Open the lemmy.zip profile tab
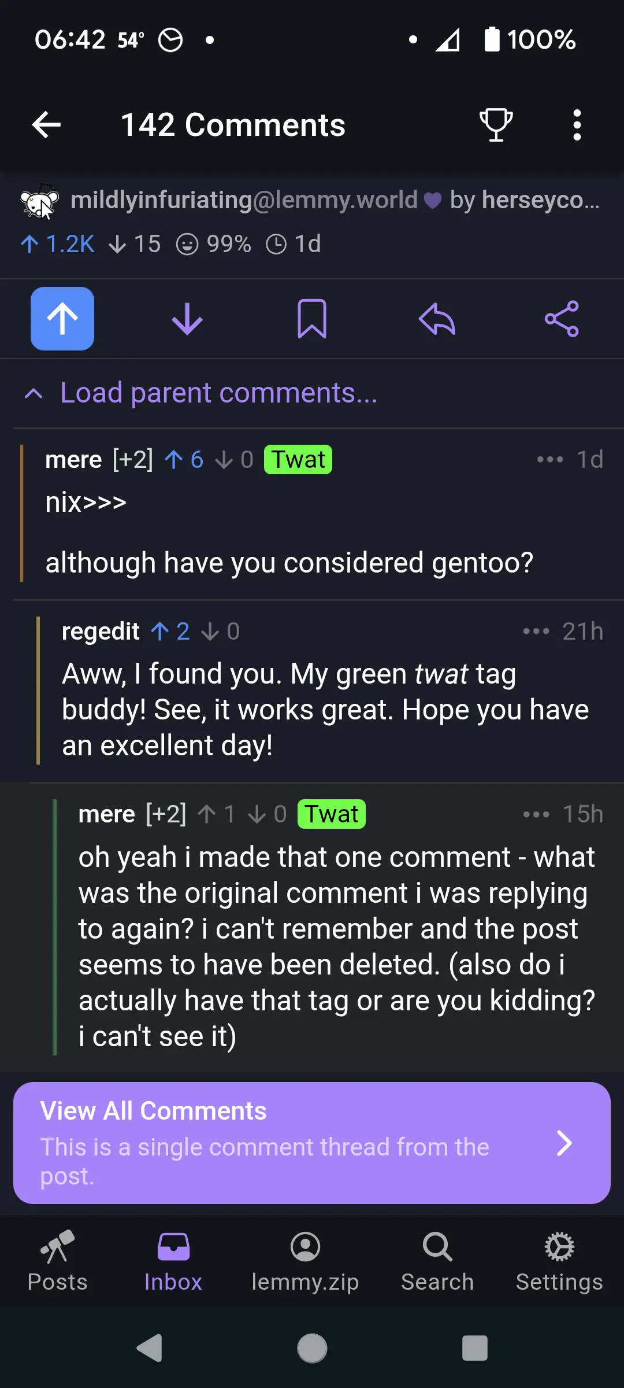The height and width of the screenshot is (1388, 624). [305, 1261]
